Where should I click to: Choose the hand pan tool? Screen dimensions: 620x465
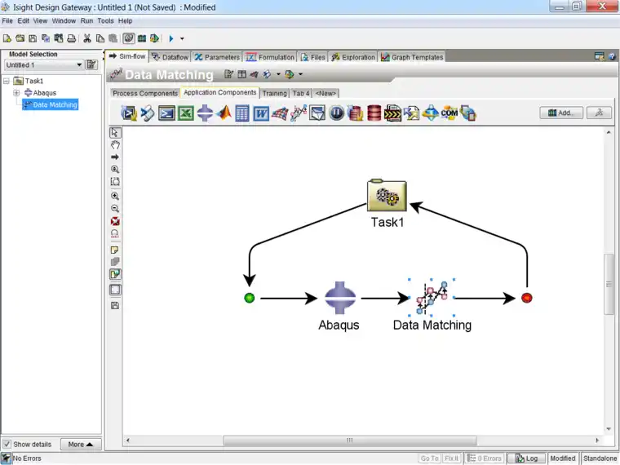[115, 144]
